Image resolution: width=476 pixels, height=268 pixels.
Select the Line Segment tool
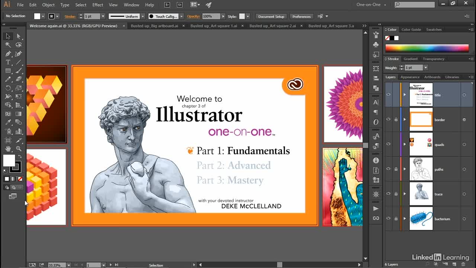(x=19, y=62)
